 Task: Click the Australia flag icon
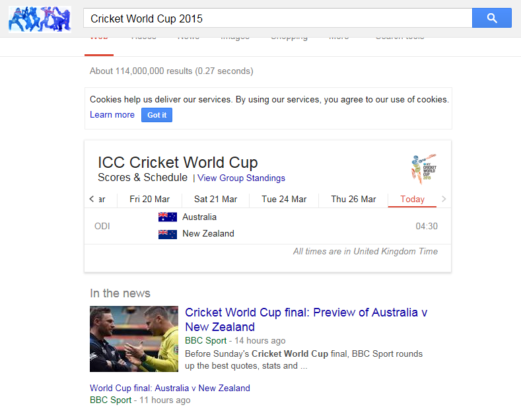coord(168,217)
